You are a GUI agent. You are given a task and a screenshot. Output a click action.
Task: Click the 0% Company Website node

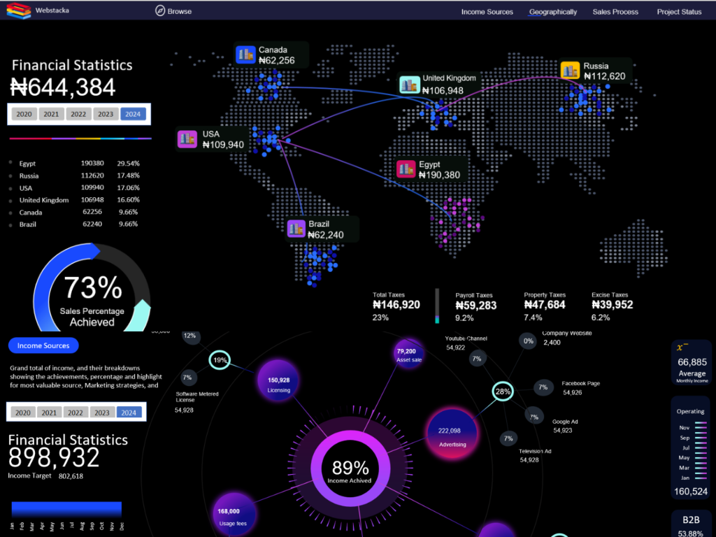[529, 341]
